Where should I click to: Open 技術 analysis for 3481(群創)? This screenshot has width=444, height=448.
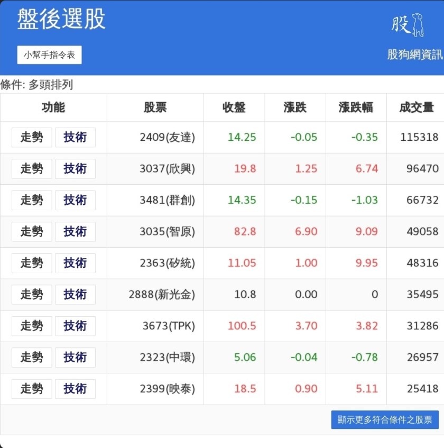[x=75, y=200]
